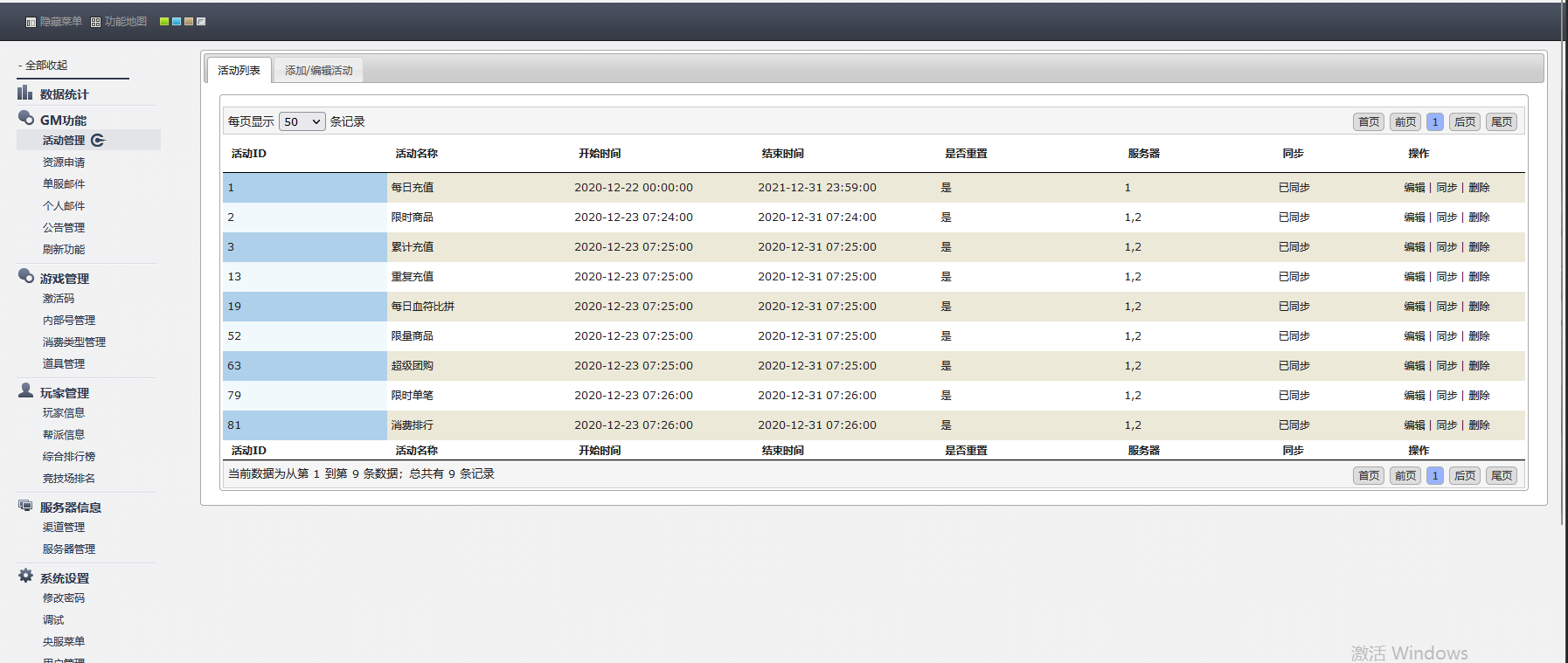Click the 系统设置 gear icon

click(x=26, y=576)
